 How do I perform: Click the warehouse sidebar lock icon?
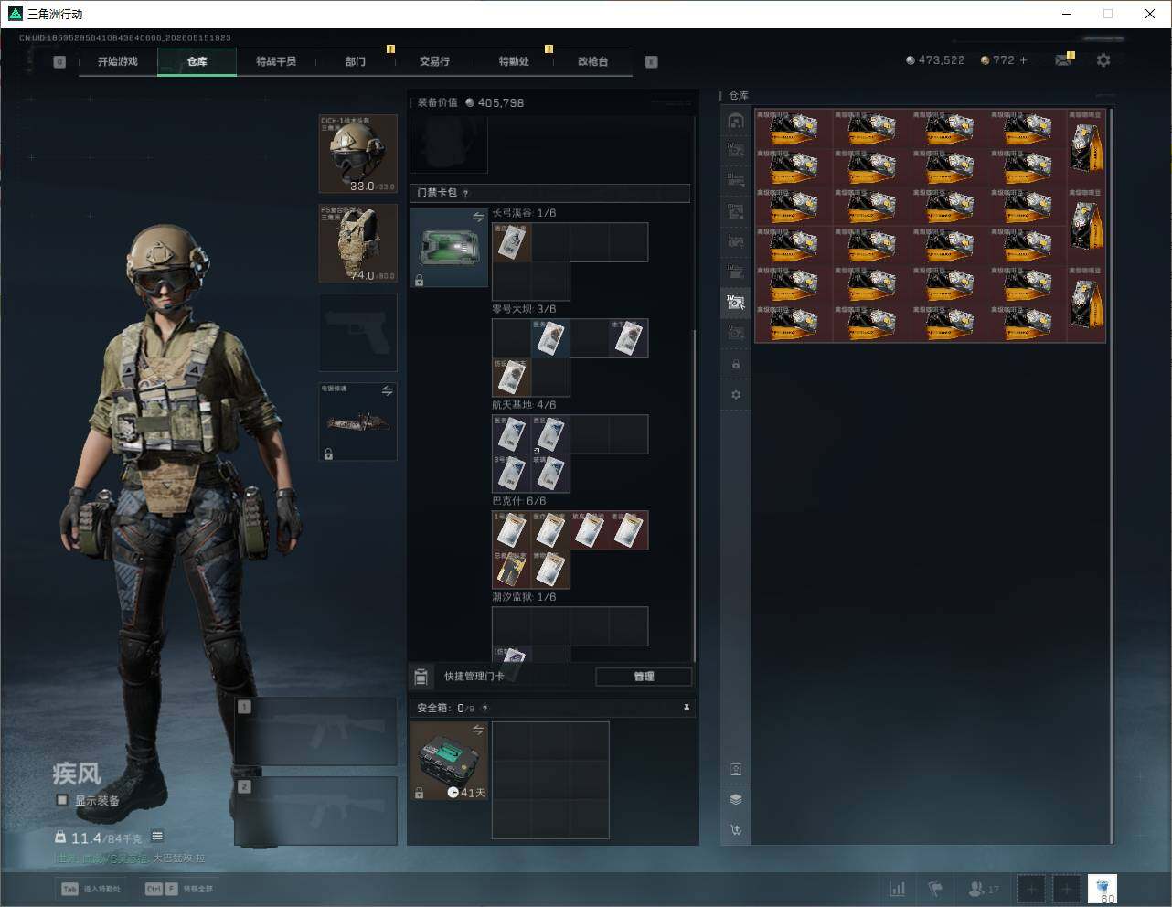coord(736,365)
